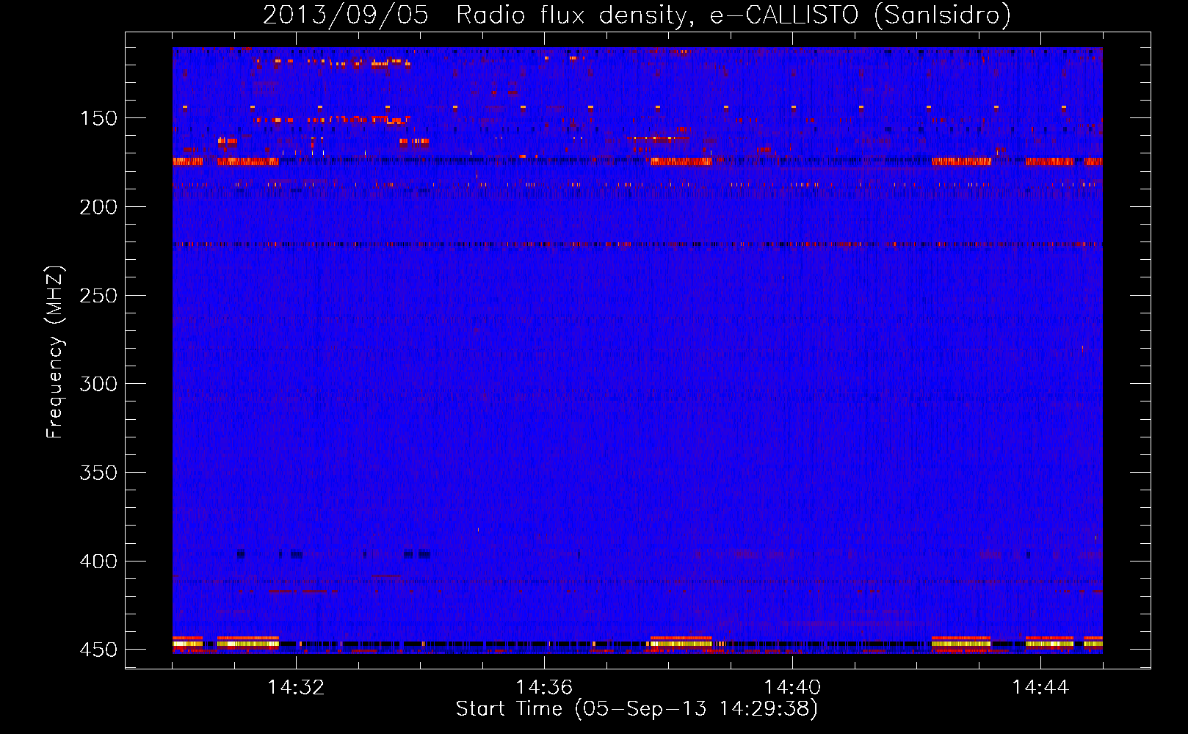Click the 200 frequency tick label
The image size is (1188, 734).
[x=98, y=207]
